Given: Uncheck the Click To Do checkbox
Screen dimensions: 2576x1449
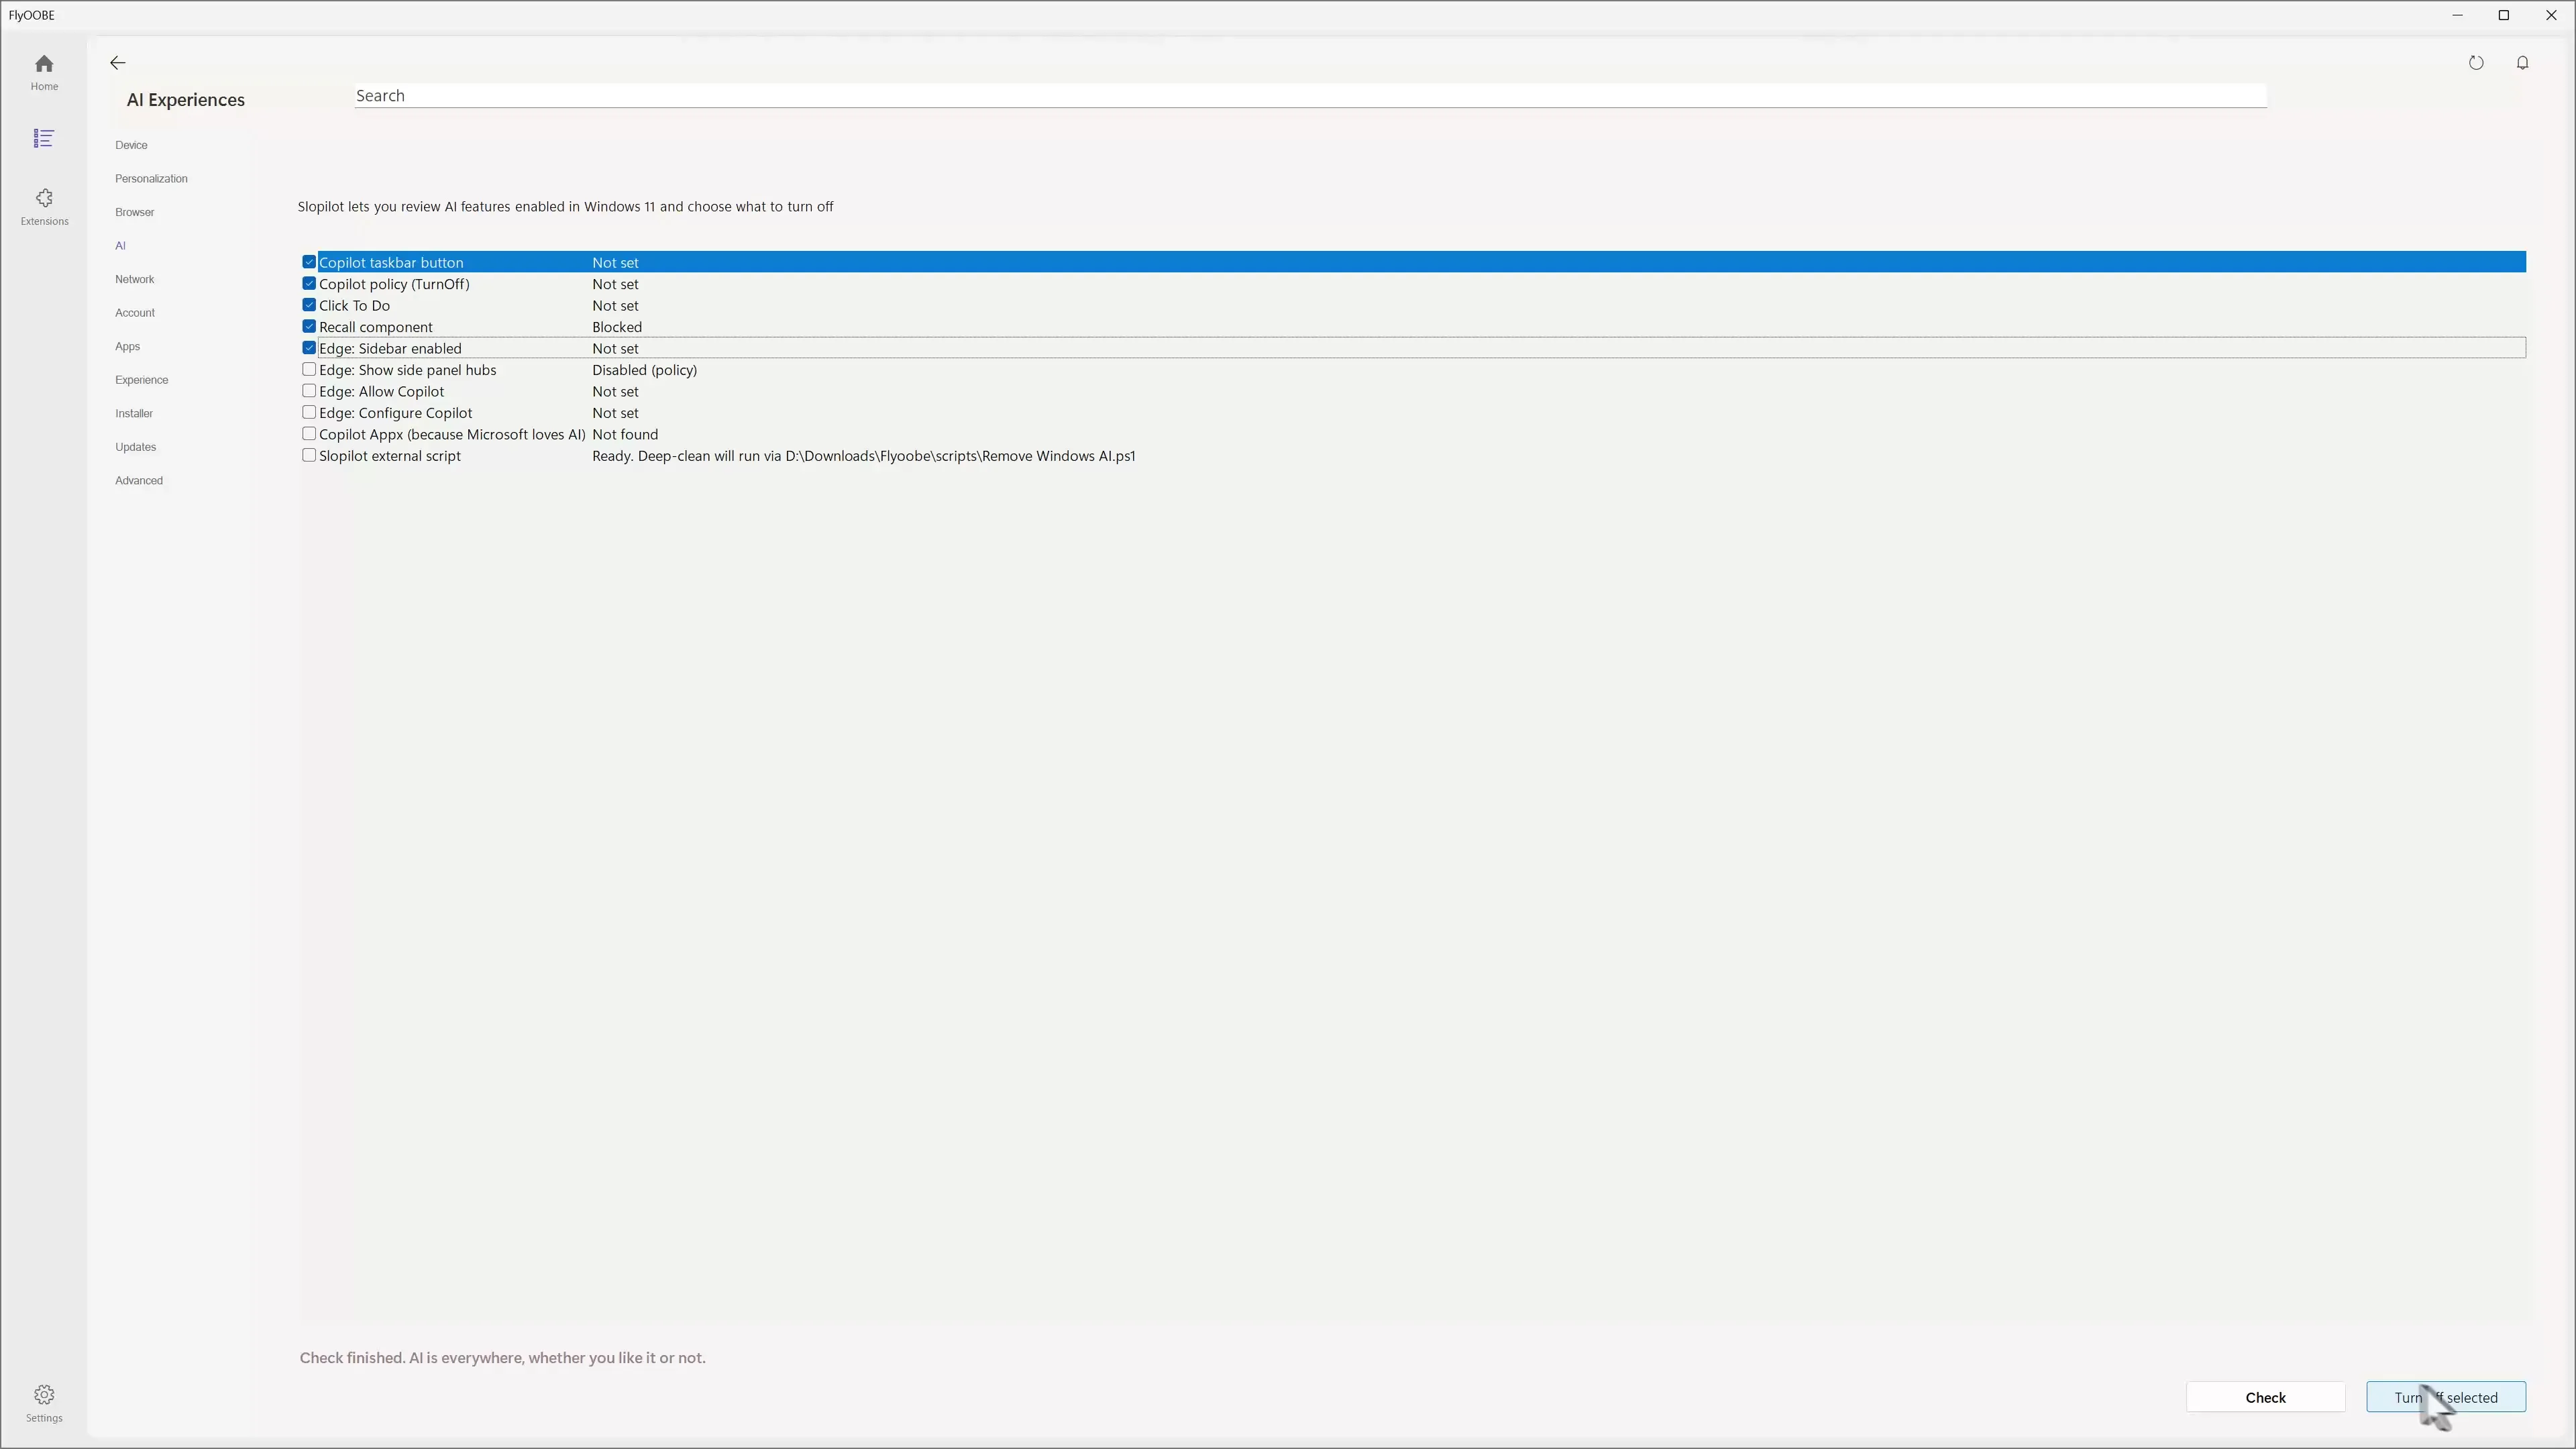Looking at the screenshot, I should (x=309, y=304).
